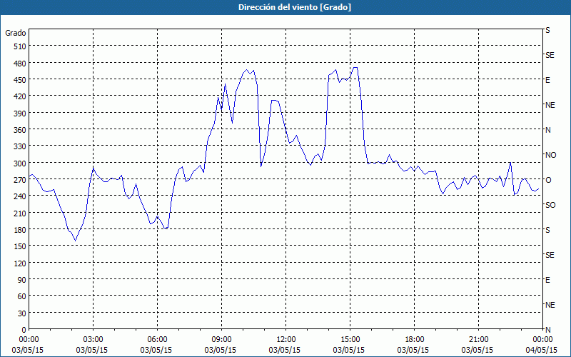Select the 15:00 time axis label
Viewport: 571px width, 357px height.
tap(350, 340)
